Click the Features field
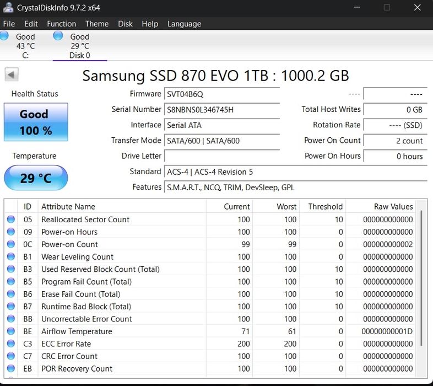433x386 pixels. 296,187
